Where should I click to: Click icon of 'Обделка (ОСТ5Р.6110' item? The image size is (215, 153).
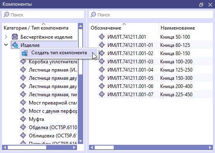tap(23, 128)
